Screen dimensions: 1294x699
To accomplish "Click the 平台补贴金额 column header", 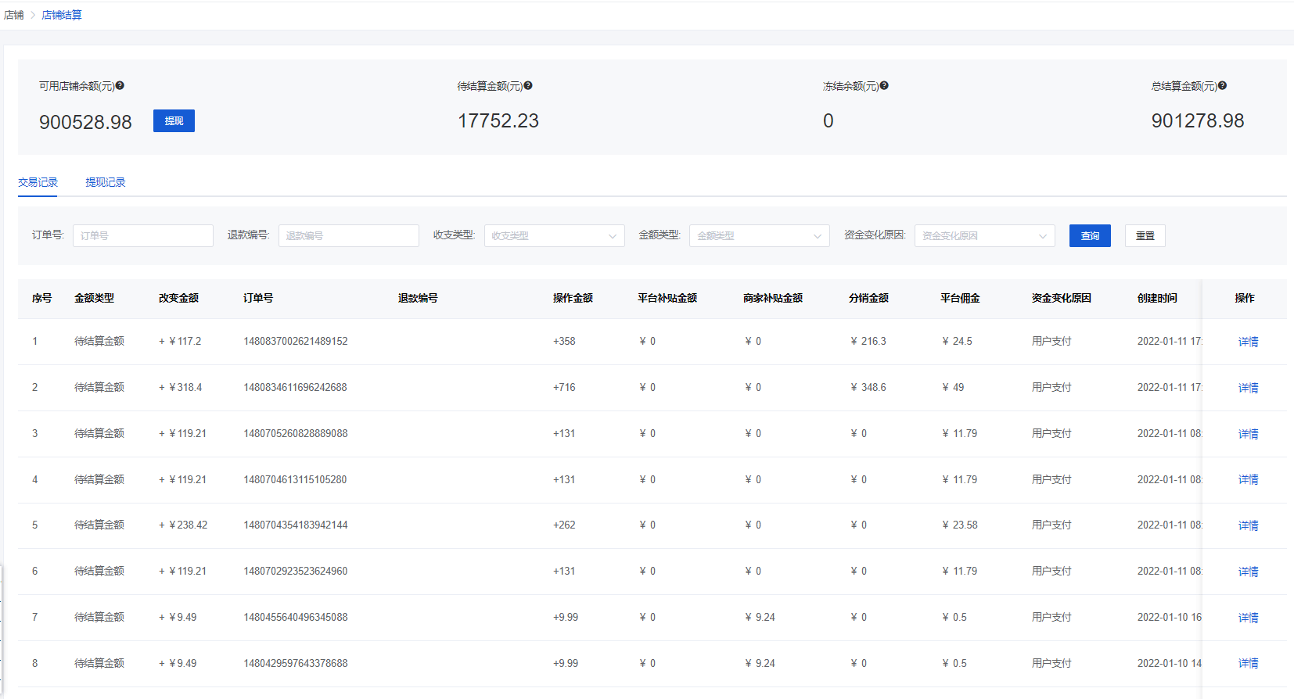I will pyautogui.click(x=667, y=298).
